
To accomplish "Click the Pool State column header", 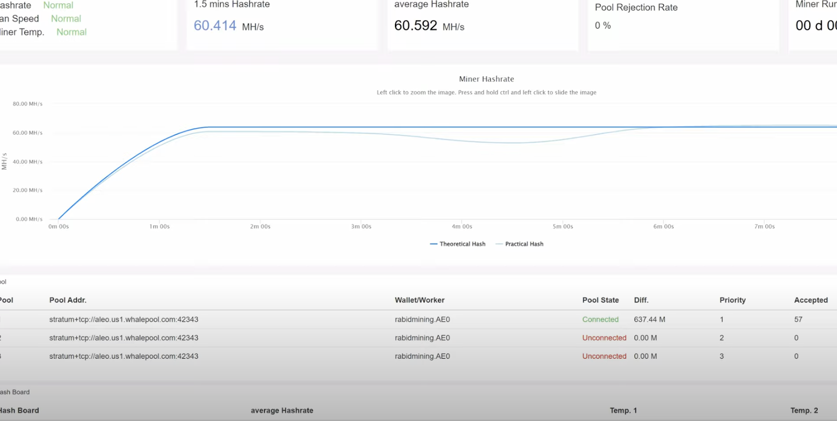I will tap(601, 300).
